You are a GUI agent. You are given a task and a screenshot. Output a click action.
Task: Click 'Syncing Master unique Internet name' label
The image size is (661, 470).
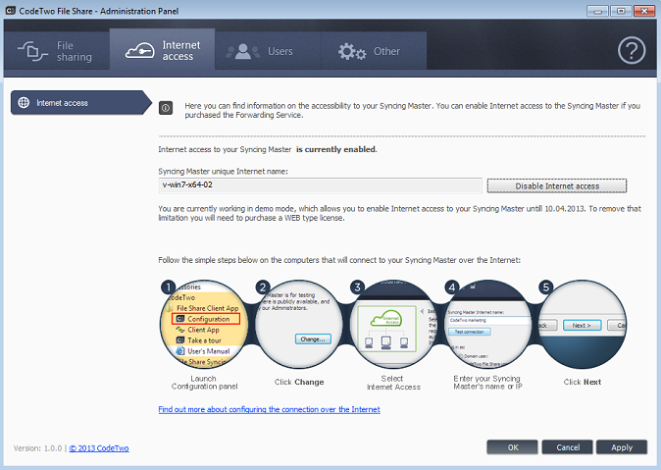click(223, 172)
